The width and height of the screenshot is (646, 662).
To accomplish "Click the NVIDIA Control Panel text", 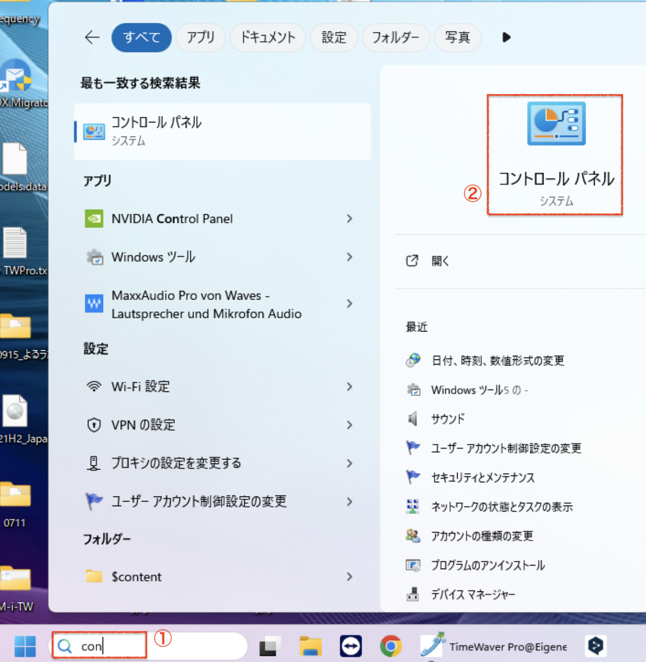I will point(172,219).
